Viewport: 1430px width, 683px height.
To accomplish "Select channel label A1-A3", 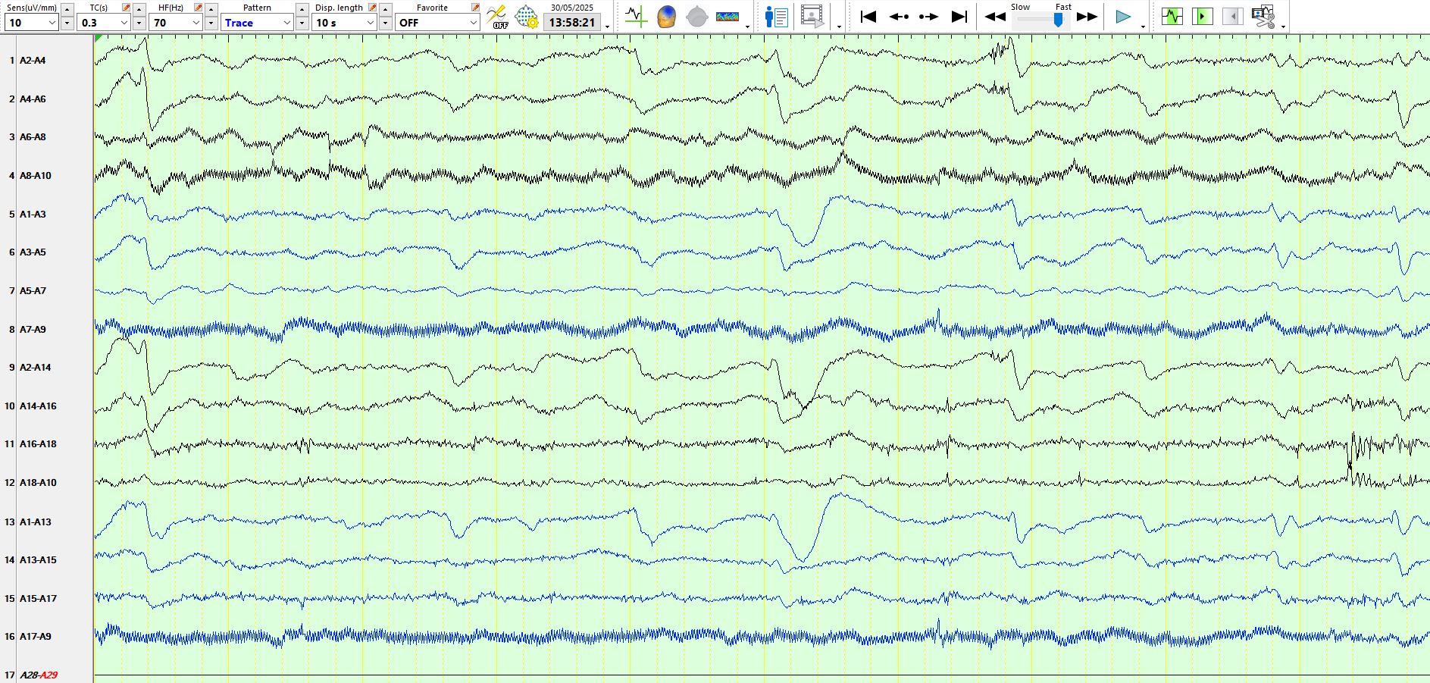I will (33, 214).
